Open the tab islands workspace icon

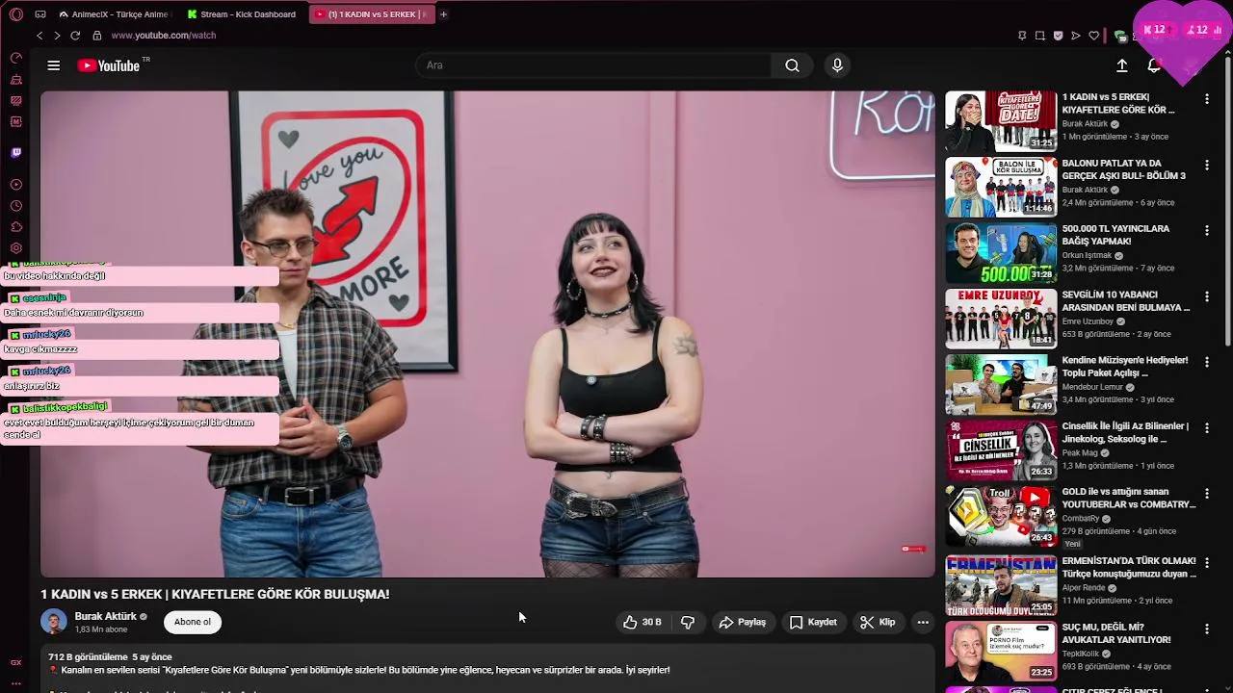[x=40, y=14]
